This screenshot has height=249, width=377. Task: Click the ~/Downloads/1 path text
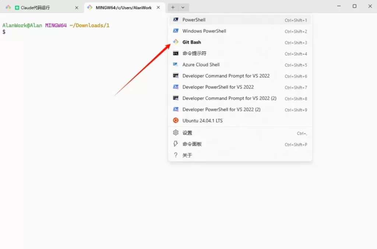89,25
